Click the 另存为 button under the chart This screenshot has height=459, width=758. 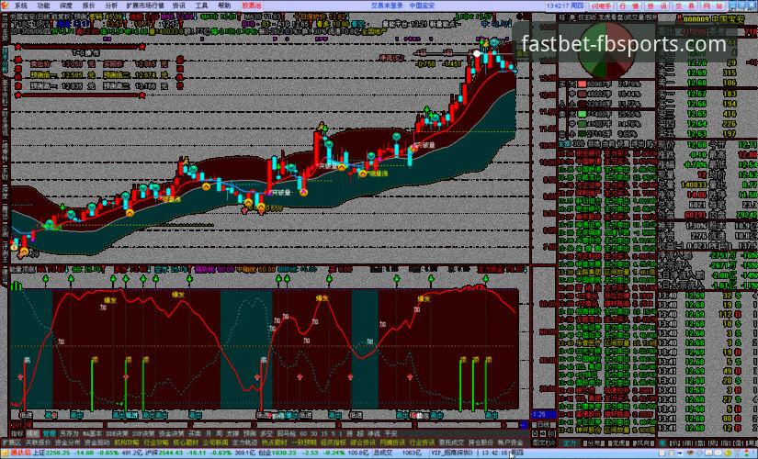71,433
